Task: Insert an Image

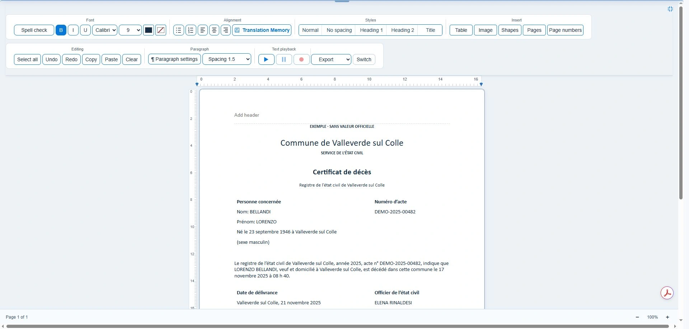Action: tap(486, 30)
